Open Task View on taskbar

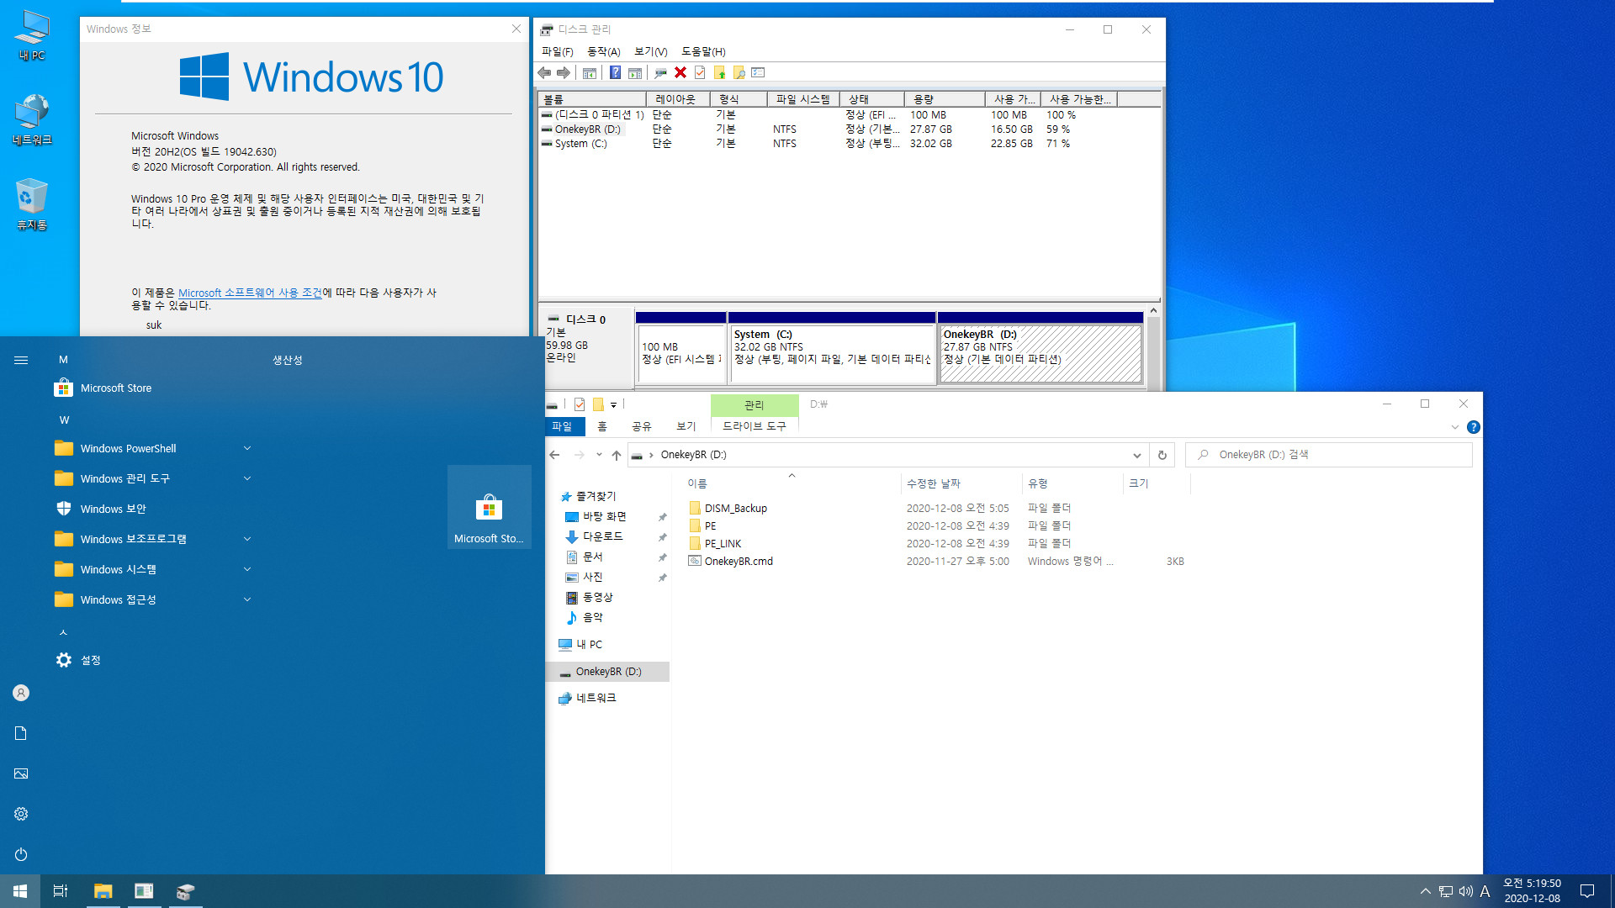[61, 891]
